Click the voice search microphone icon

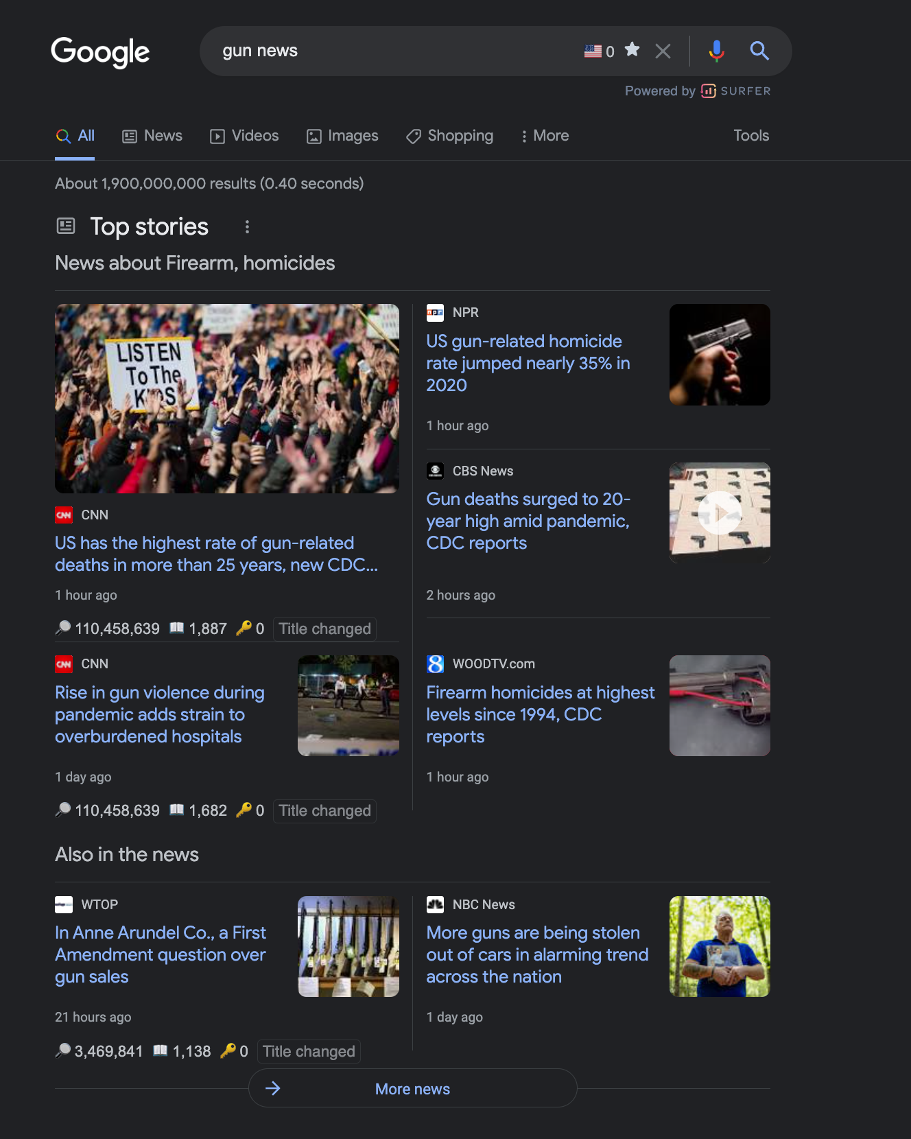716,51
